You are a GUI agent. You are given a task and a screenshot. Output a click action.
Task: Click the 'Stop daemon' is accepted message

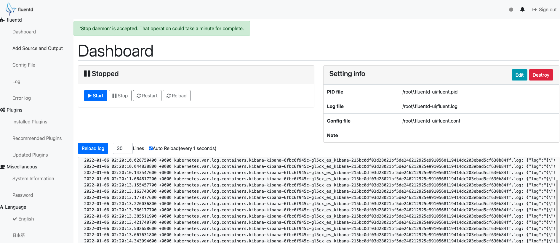pyautogui.click(x=162, y=28)
